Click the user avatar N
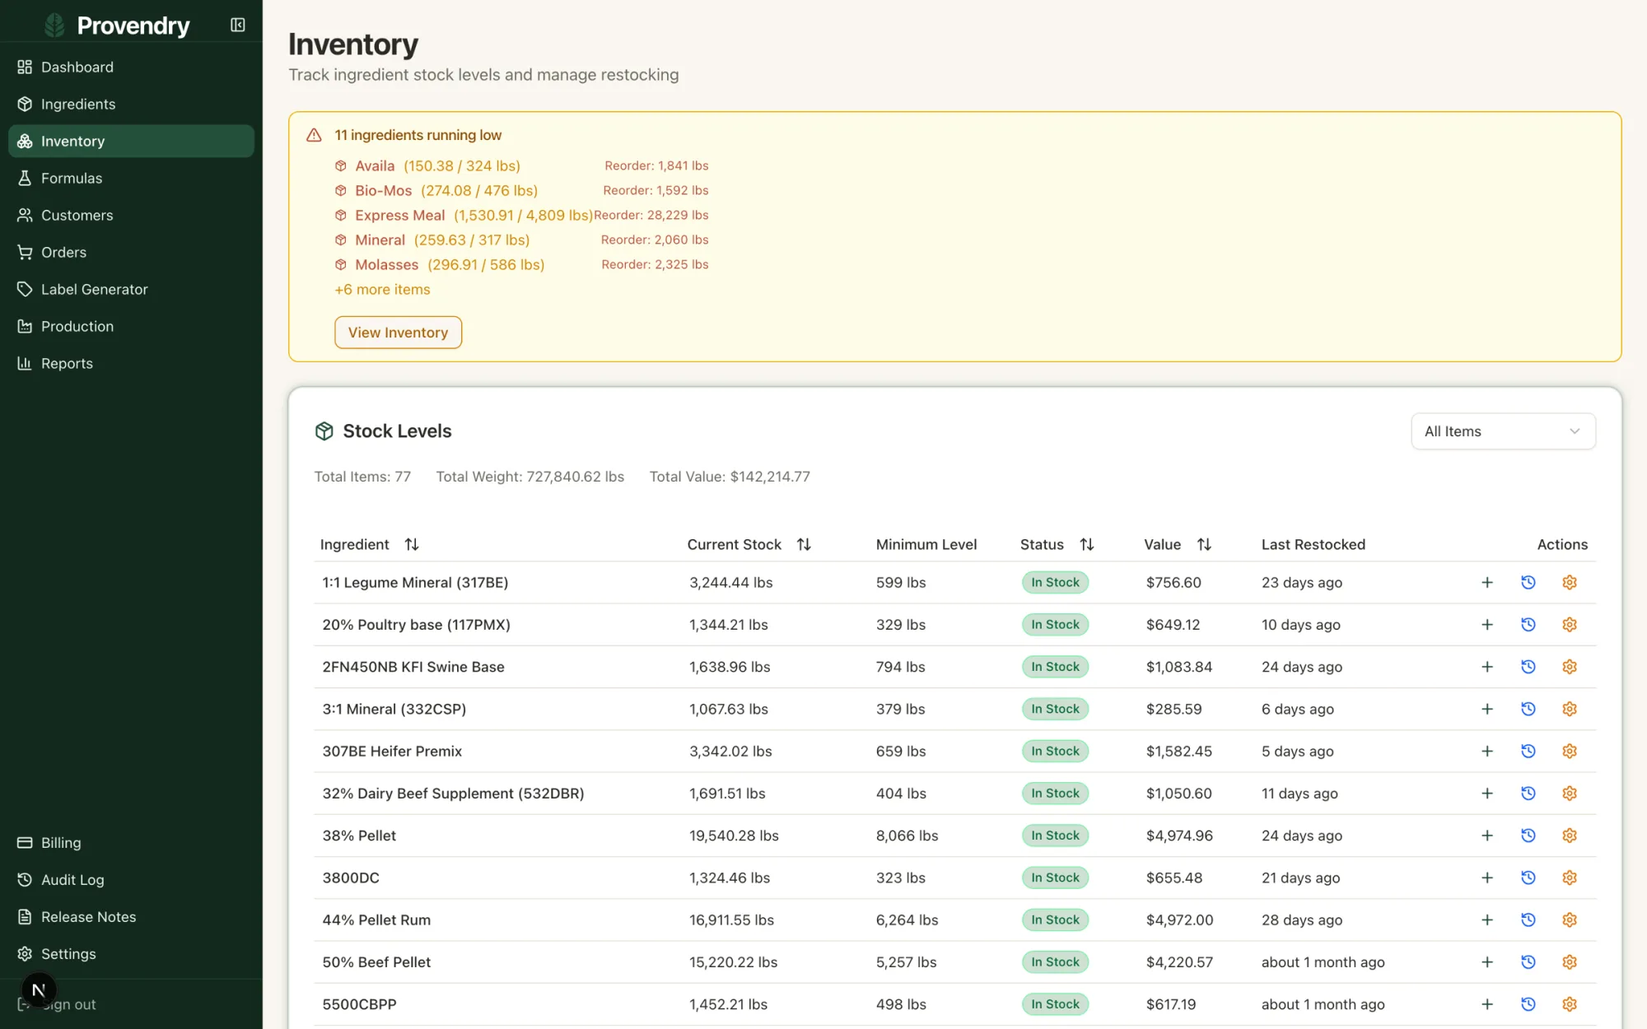 point(39,990)
